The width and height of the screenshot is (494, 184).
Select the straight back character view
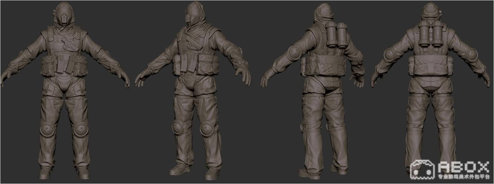(x=430, y=89)
